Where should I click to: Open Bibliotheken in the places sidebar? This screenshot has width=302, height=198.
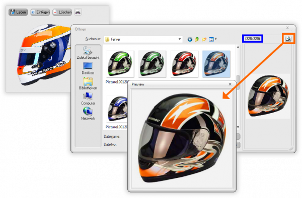coord(88,83)
